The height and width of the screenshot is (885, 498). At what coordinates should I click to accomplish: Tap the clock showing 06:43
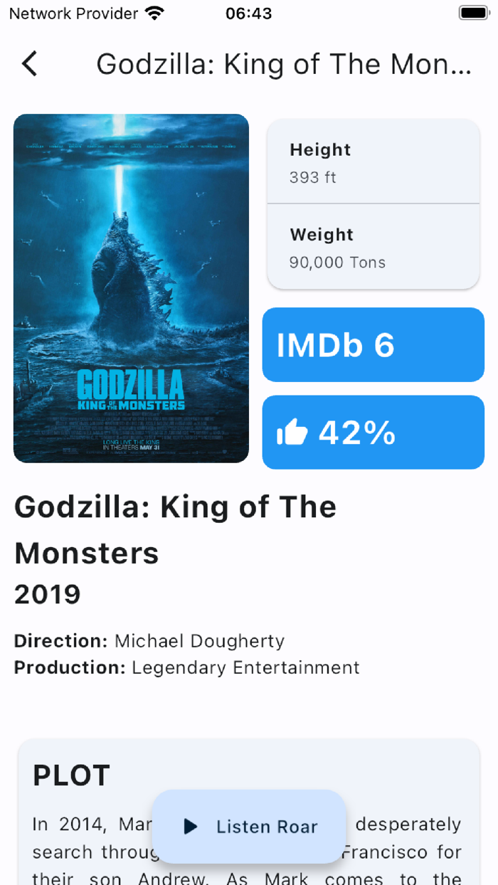248,12
